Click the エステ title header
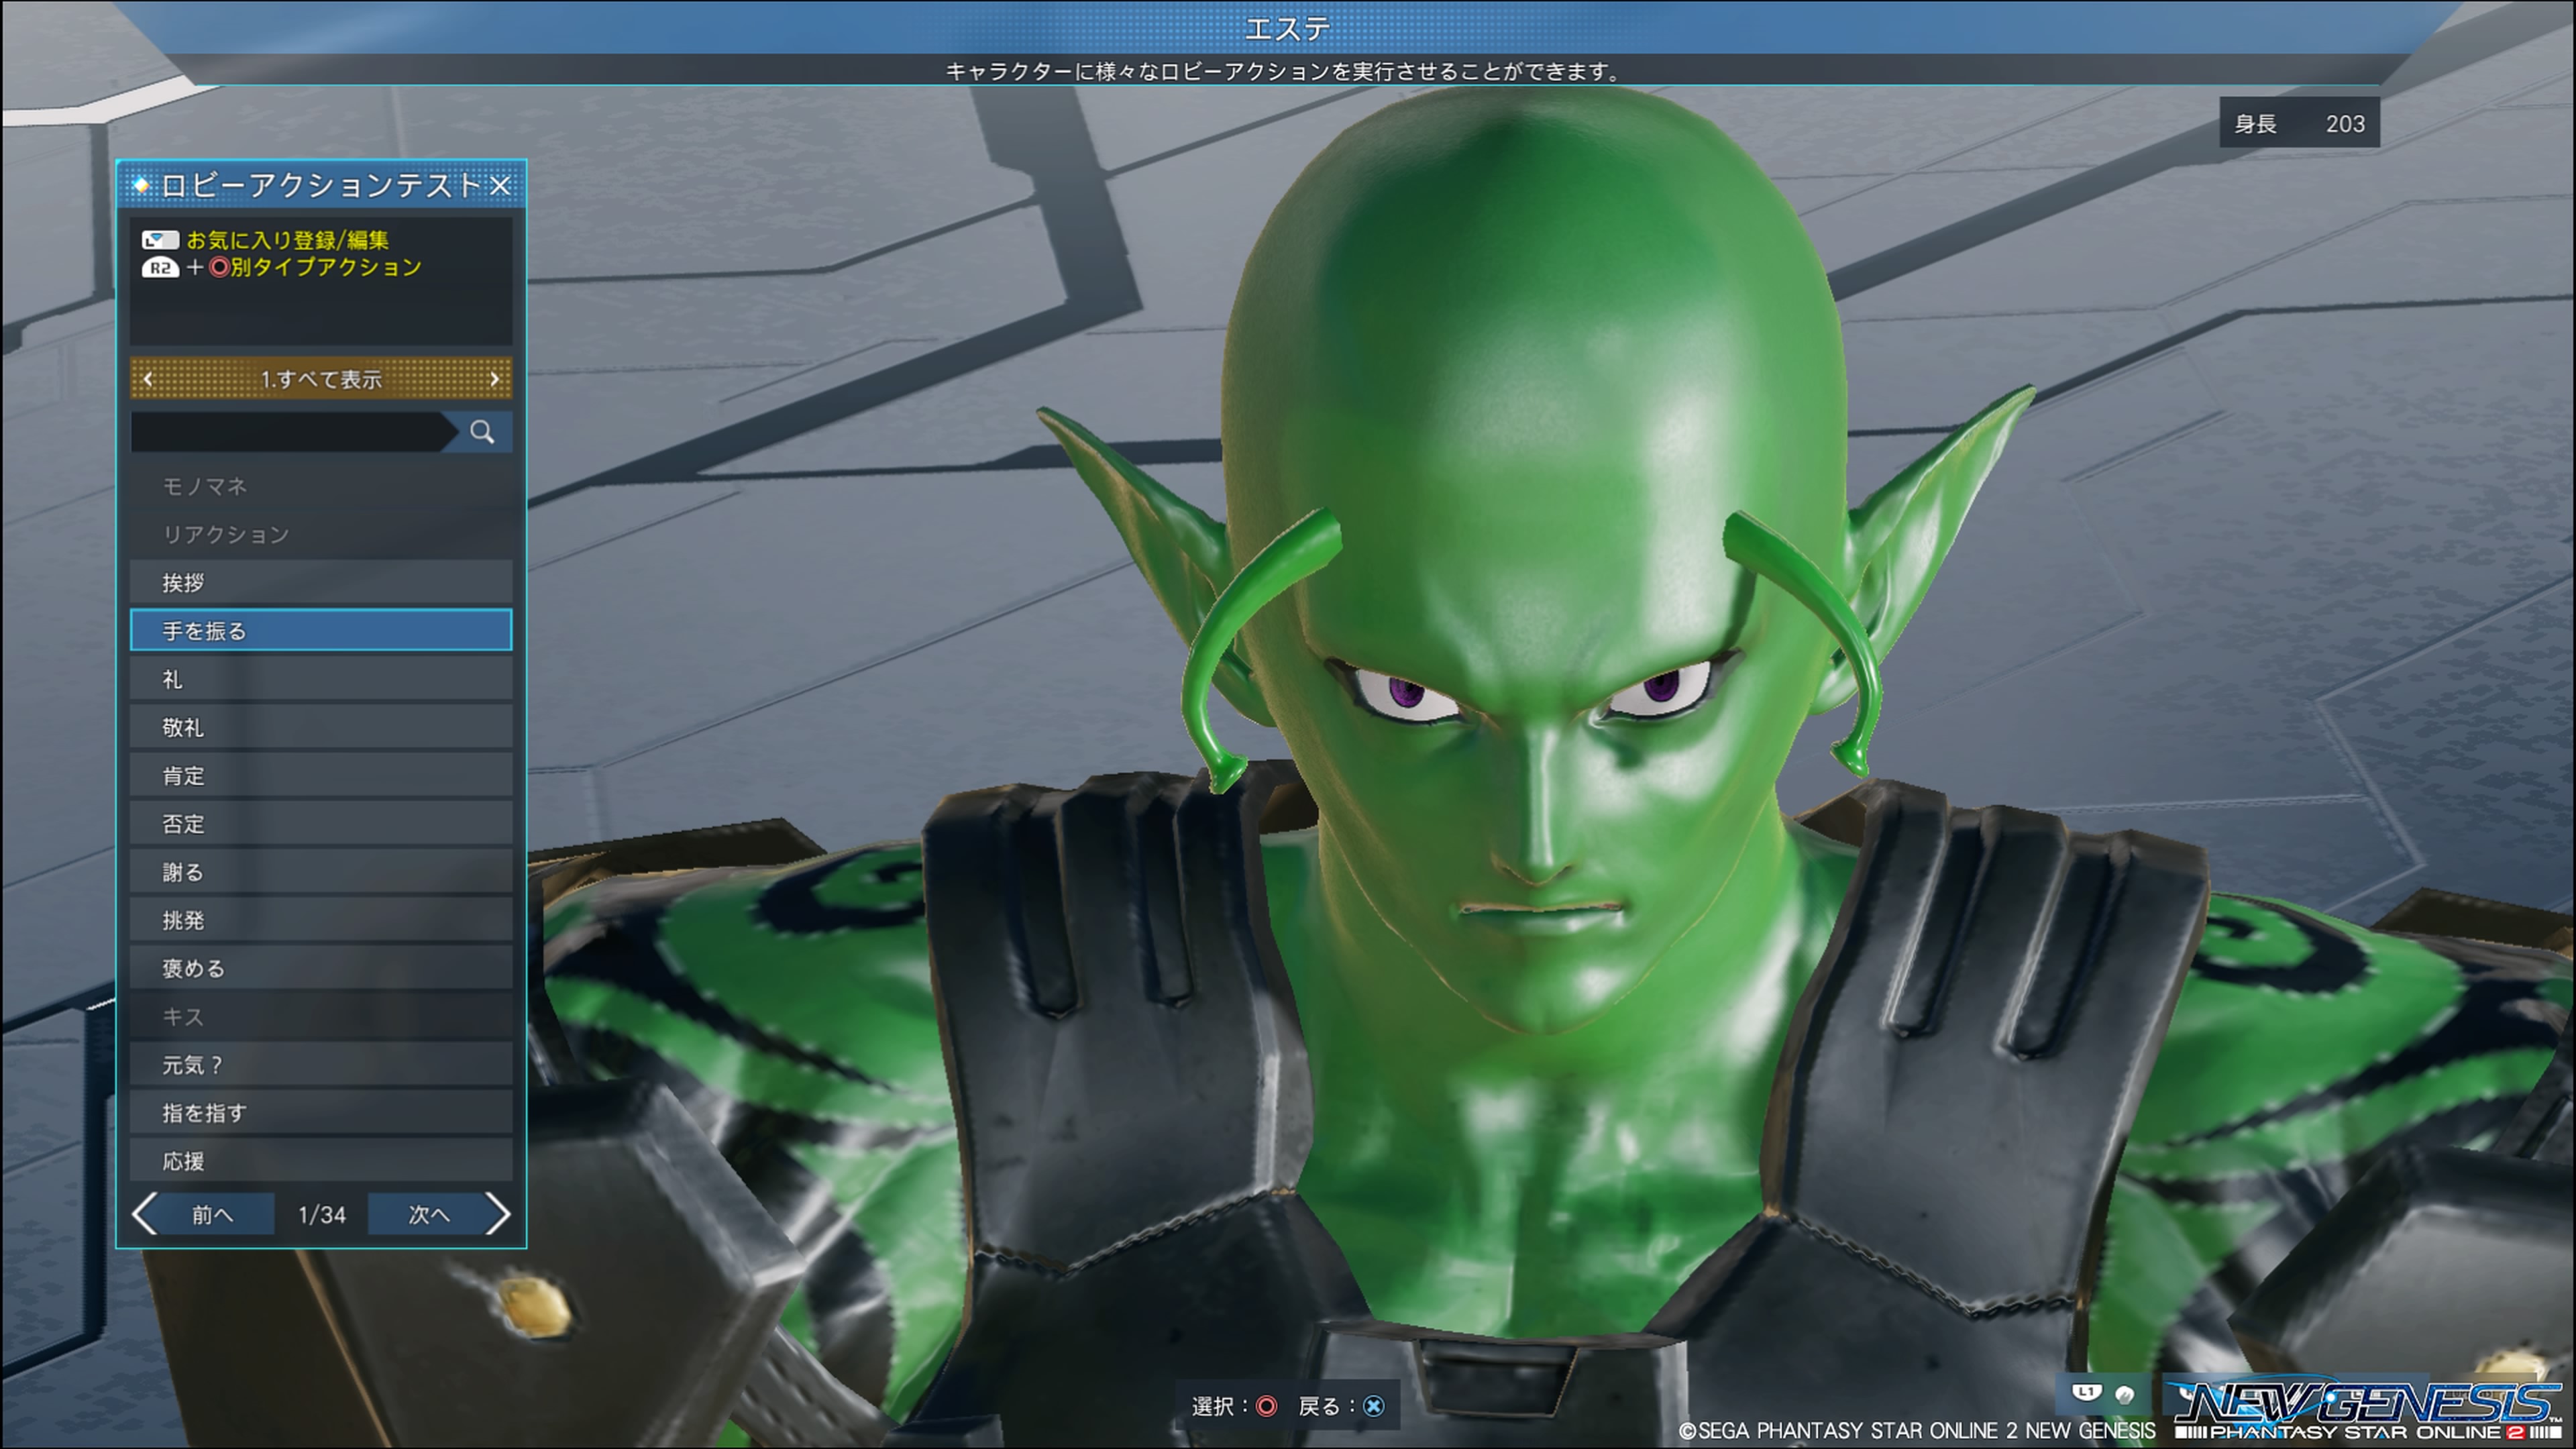Viewport: 2576px width, 1449px height. 1287,28
